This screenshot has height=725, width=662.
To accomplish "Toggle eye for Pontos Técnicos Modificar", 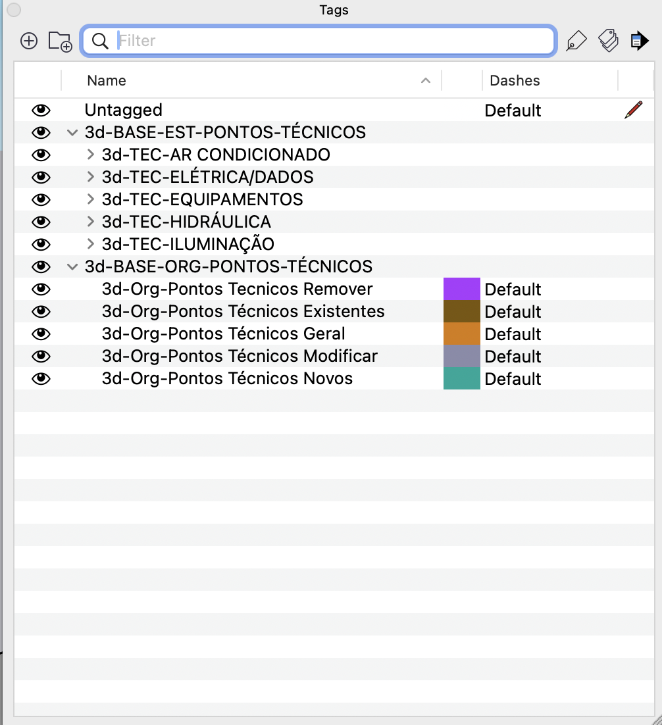I will tap(41, 356).
